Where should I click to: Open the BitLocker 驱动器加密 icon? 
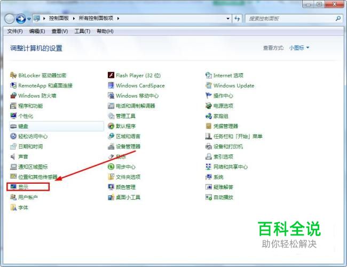pos(13,75)
